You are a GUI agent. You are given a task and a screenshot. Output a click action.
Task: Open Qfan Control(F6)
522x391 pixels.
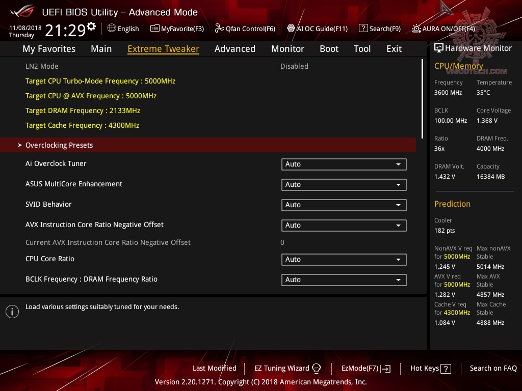click(245, 29)
